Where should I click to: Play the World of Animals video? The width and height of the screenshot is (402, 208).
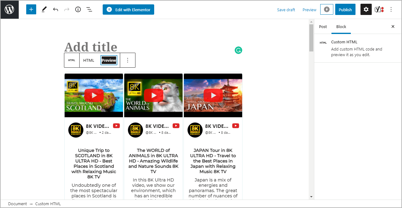click(153, 95)
